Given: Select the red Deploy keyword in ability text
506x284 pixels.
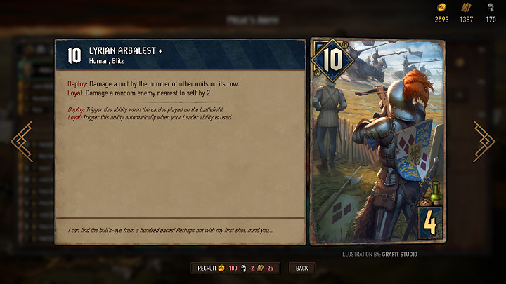Looking at the screenshot, I should click(x=77, y=83).
